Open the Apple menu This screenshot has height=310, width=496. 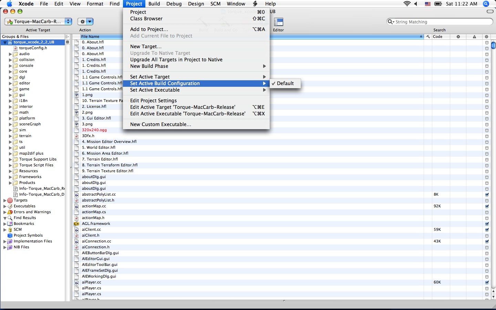point(9,4)
